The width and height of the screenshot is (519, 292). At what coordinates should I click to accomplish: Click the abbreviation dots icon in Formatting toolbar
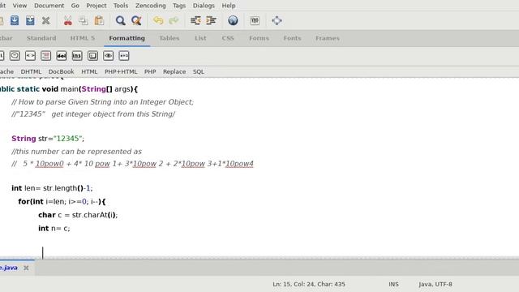tap(124, 56)
